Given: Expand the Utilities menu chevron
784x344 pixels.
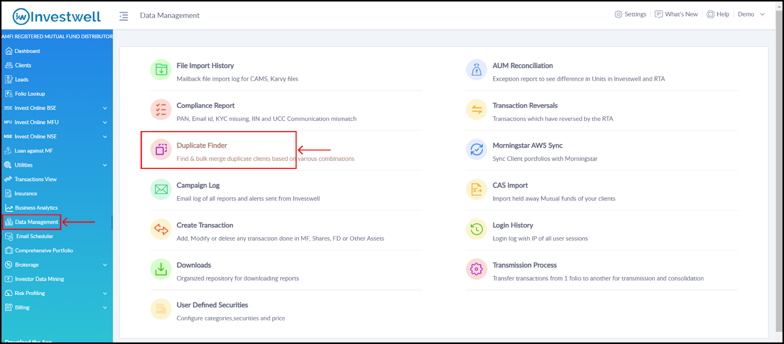Looking at the screenshot, I should pyautogui.click(x=105, y=165).
